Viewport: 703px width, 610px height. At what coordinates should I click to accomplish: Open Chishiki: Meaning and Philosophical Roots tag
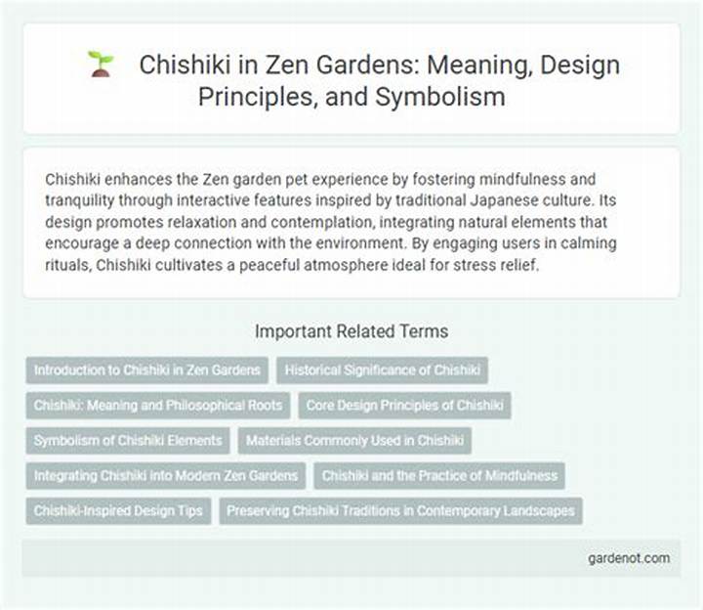tap(158, 406)
